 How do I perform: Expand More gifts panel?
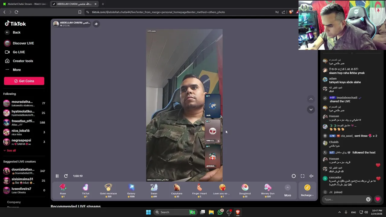(x=288, y=191)
